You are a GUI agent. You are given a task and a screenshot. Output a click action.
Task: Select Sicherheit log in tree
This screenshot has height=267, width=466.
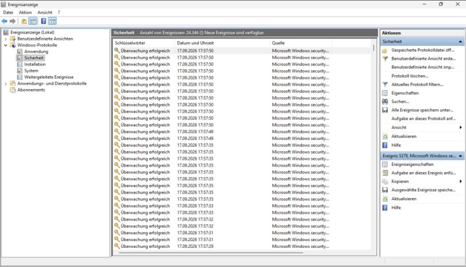coord(34,58)
